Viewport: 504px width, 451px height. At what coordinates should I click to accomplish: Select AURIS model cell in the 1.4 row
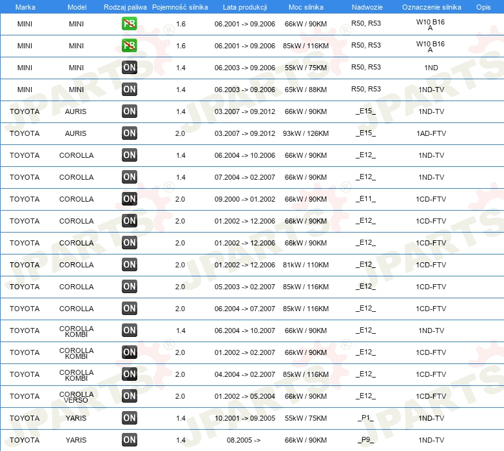75,111
